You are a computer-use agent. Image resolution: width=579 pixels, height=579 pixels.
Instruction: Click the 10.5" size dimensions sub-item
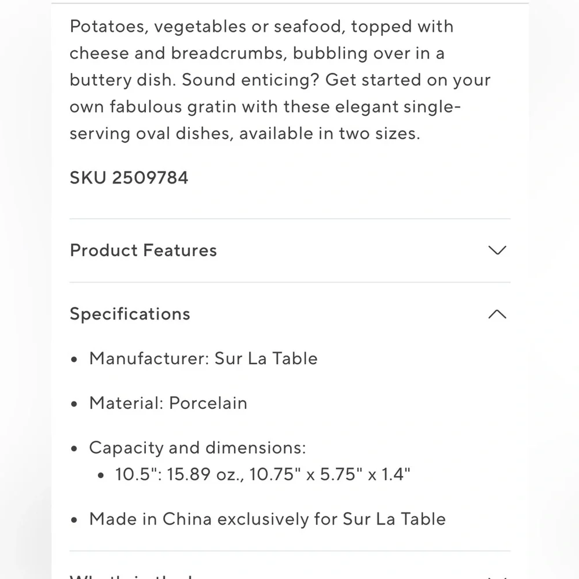pyautogui.click(x=262, y=474)
